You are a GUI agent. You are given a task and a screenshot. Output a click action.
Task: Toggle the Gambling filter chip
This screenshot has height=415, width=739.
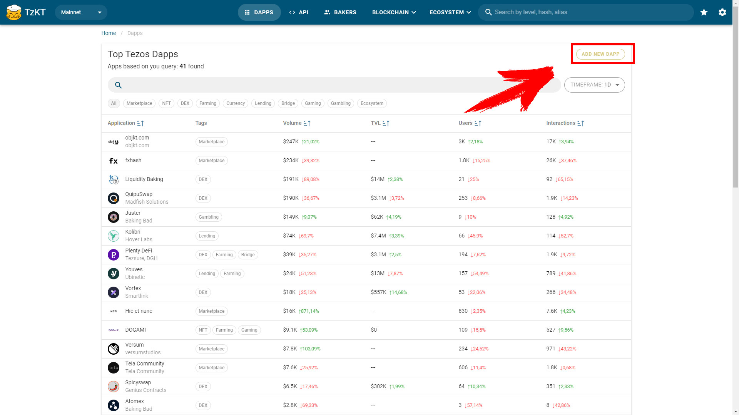tap(341, 103)
